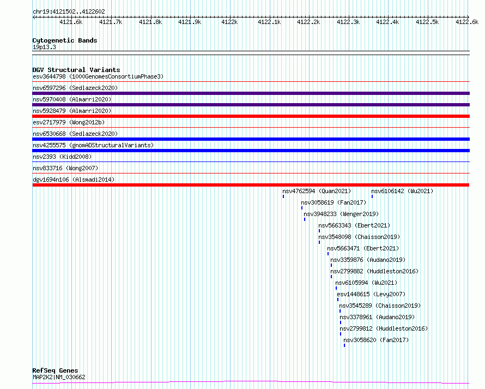Click the 4122.5k ruler tick label

click(427, 22)
